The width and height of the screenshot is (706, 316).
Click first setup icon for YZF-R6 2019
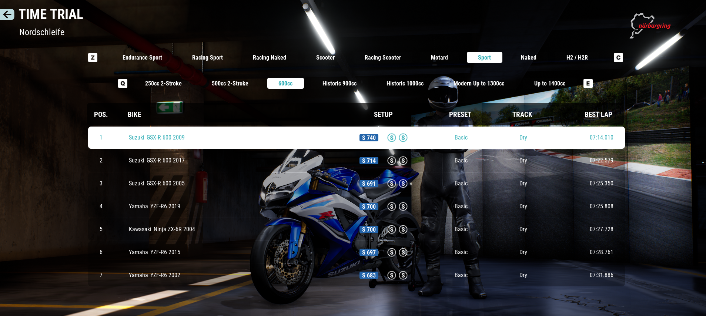pos(392,206)
